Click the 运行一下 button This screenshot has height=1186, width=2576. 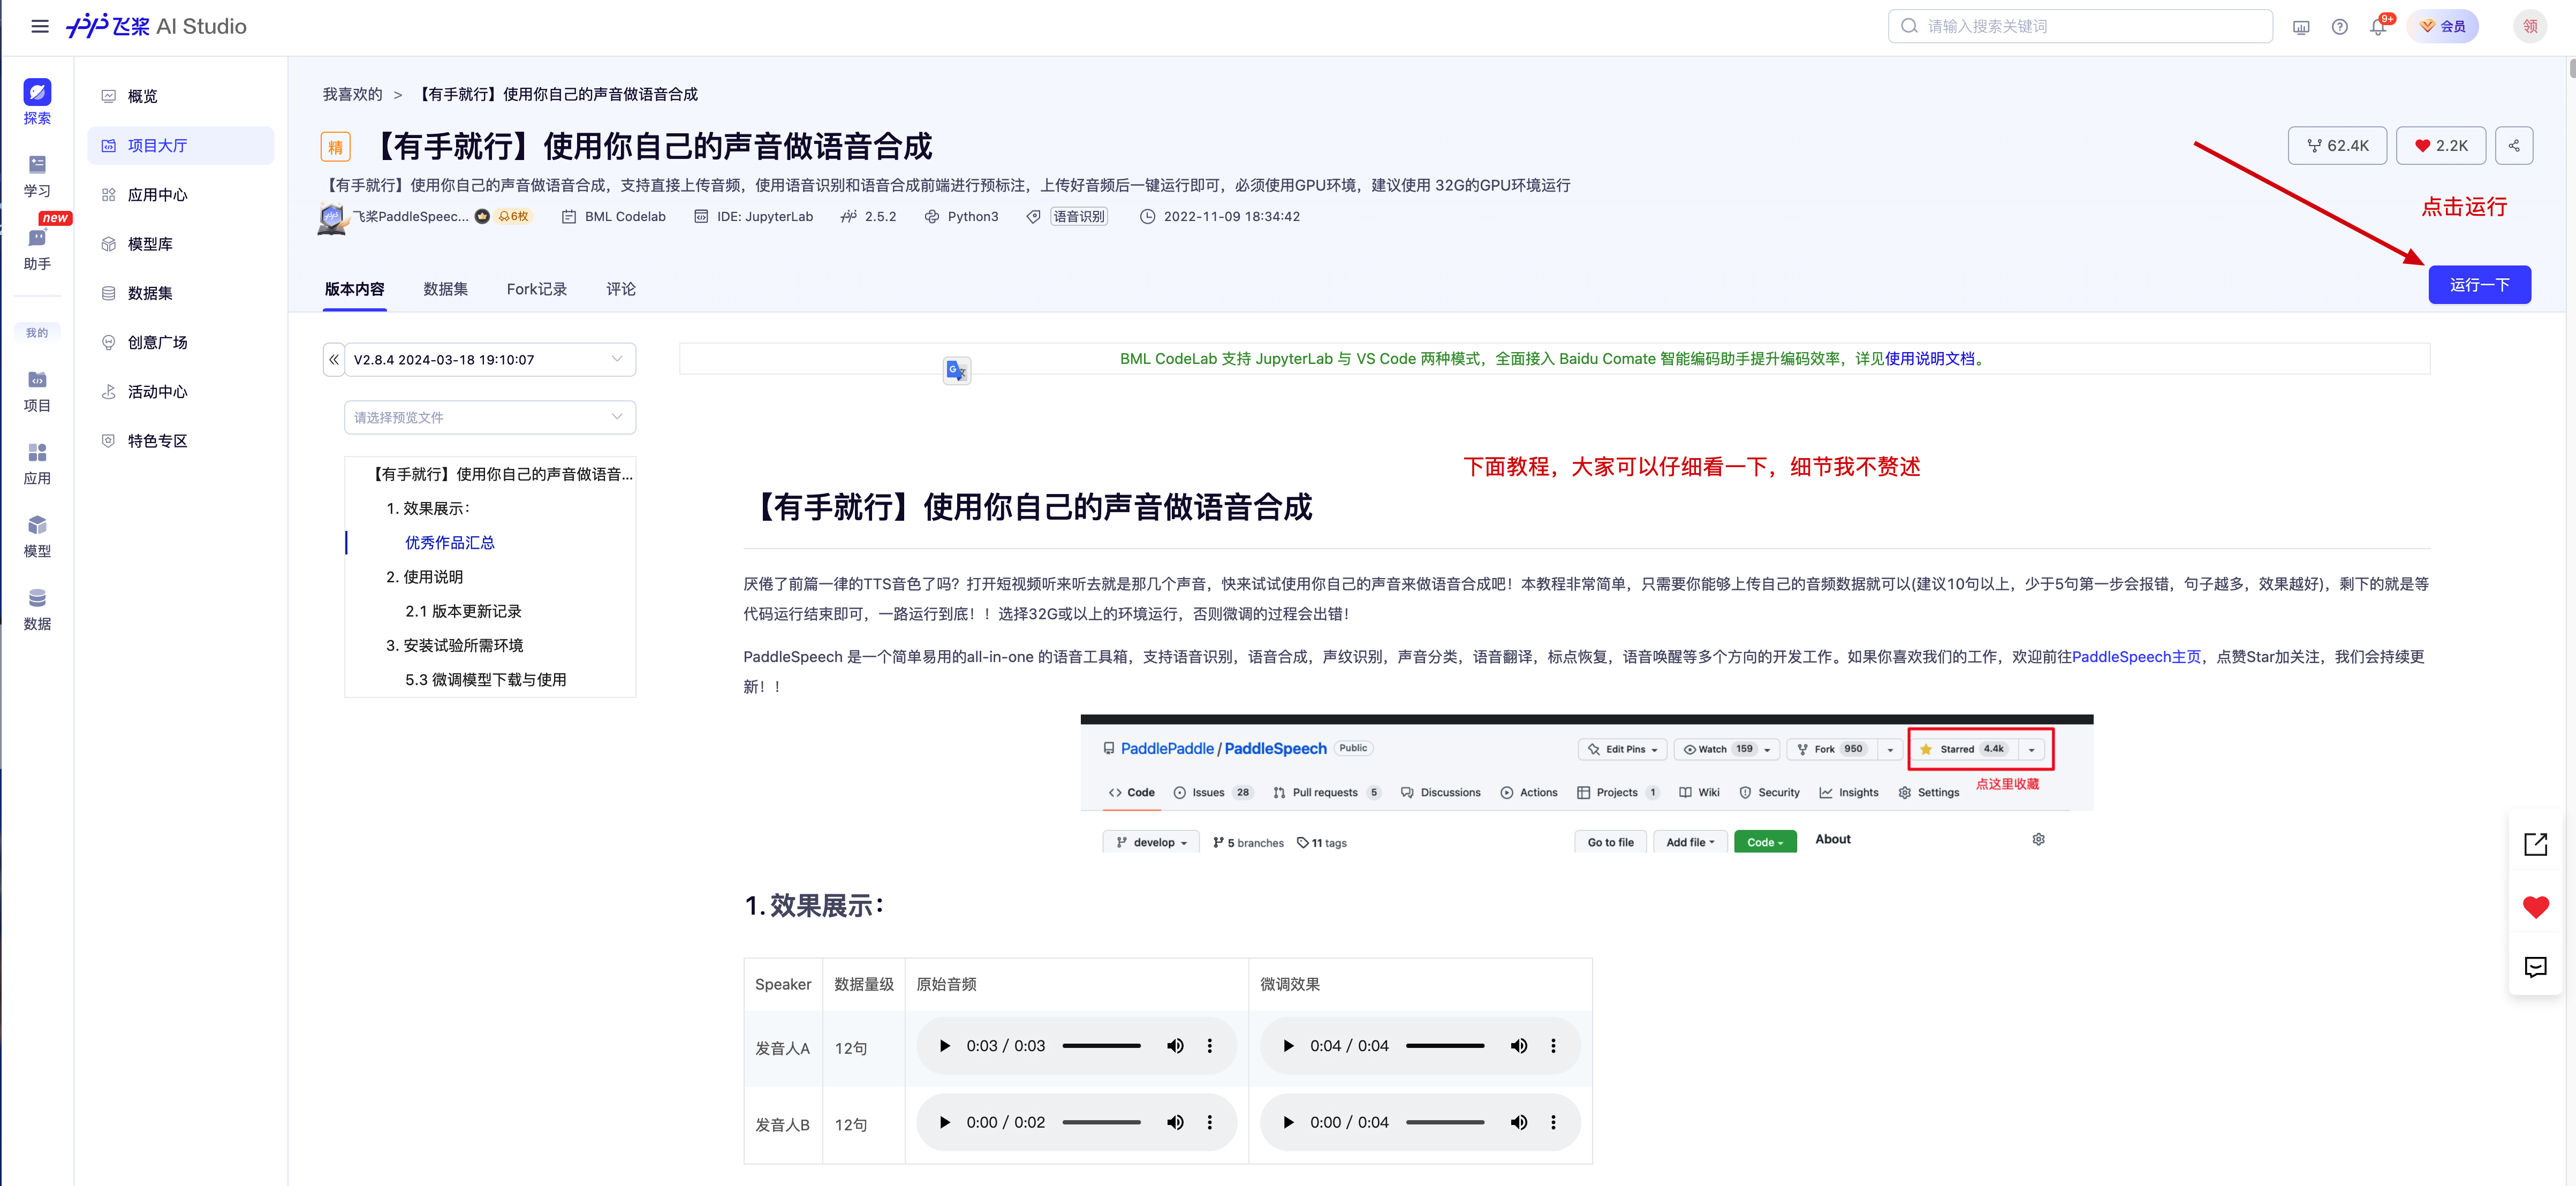(2479, 285)
